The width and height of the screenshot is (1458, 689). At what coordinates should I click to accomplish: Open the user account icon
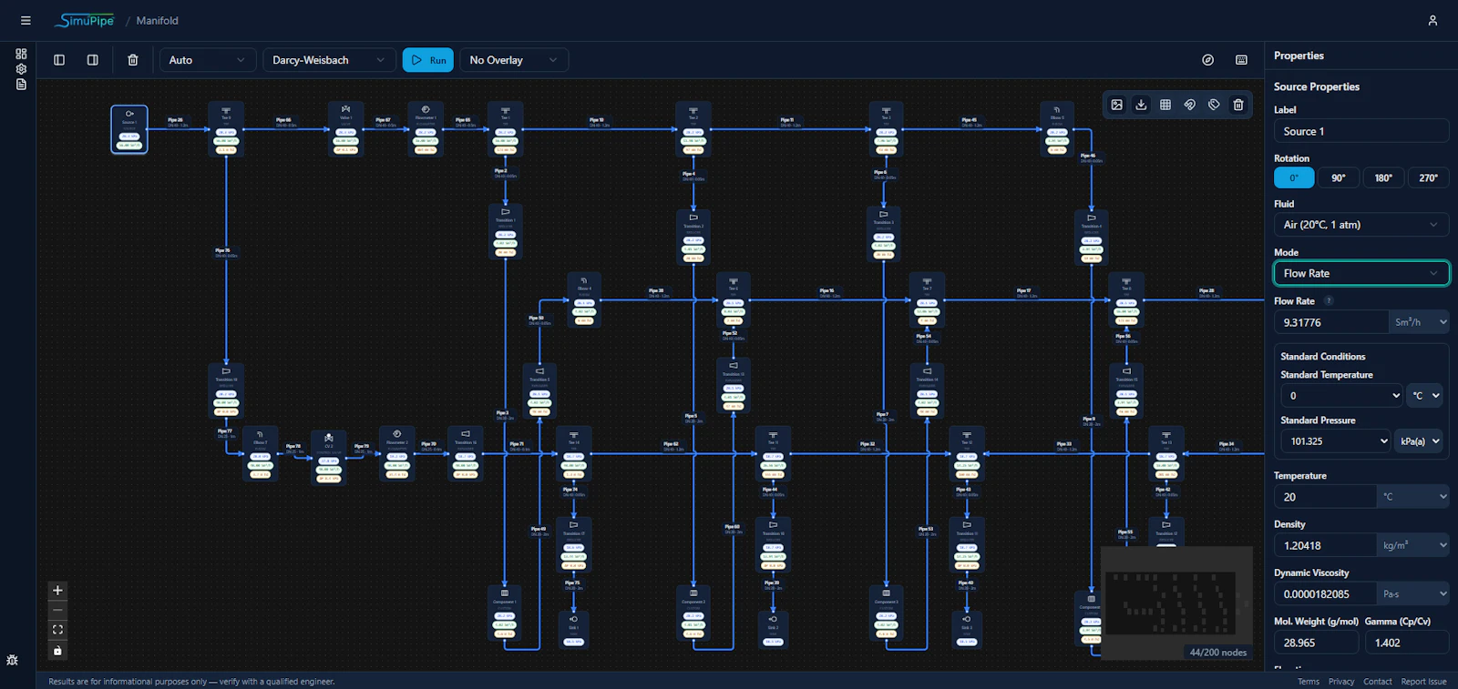click(1432, 20)
